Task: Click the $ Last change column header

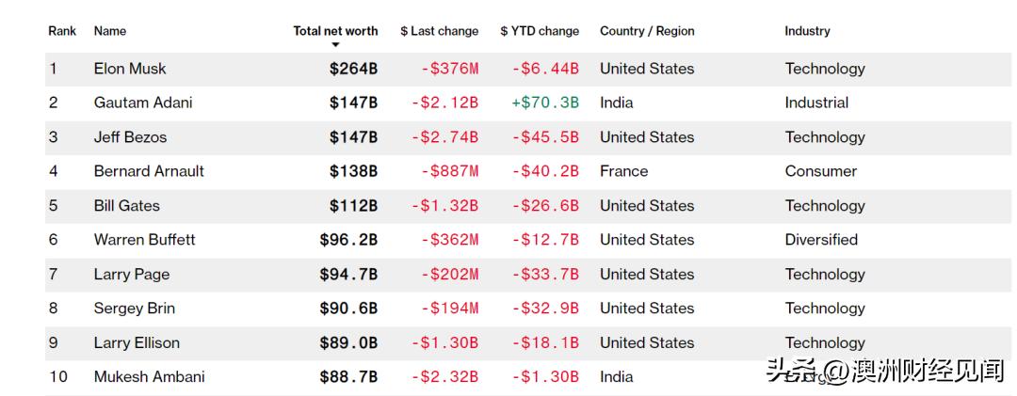Action: (439, 31)
